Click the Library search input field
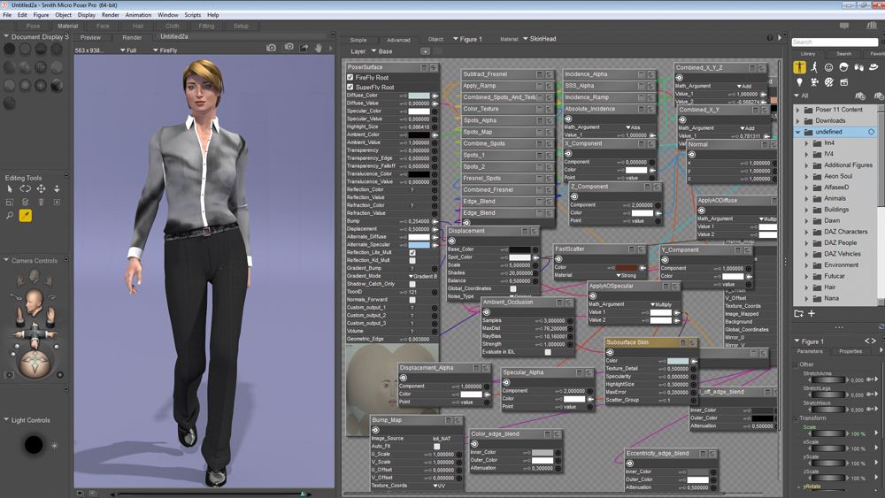885x498 pixels. tap(832, 42)
